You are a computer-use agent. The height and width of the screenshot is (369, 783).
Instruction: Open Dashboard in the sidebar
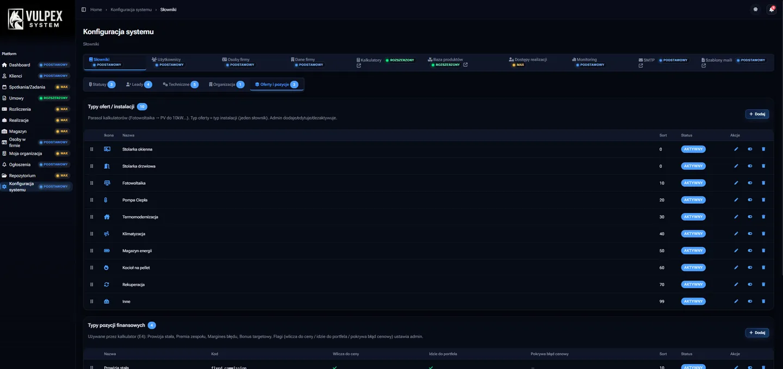click(x=36, y=65)
